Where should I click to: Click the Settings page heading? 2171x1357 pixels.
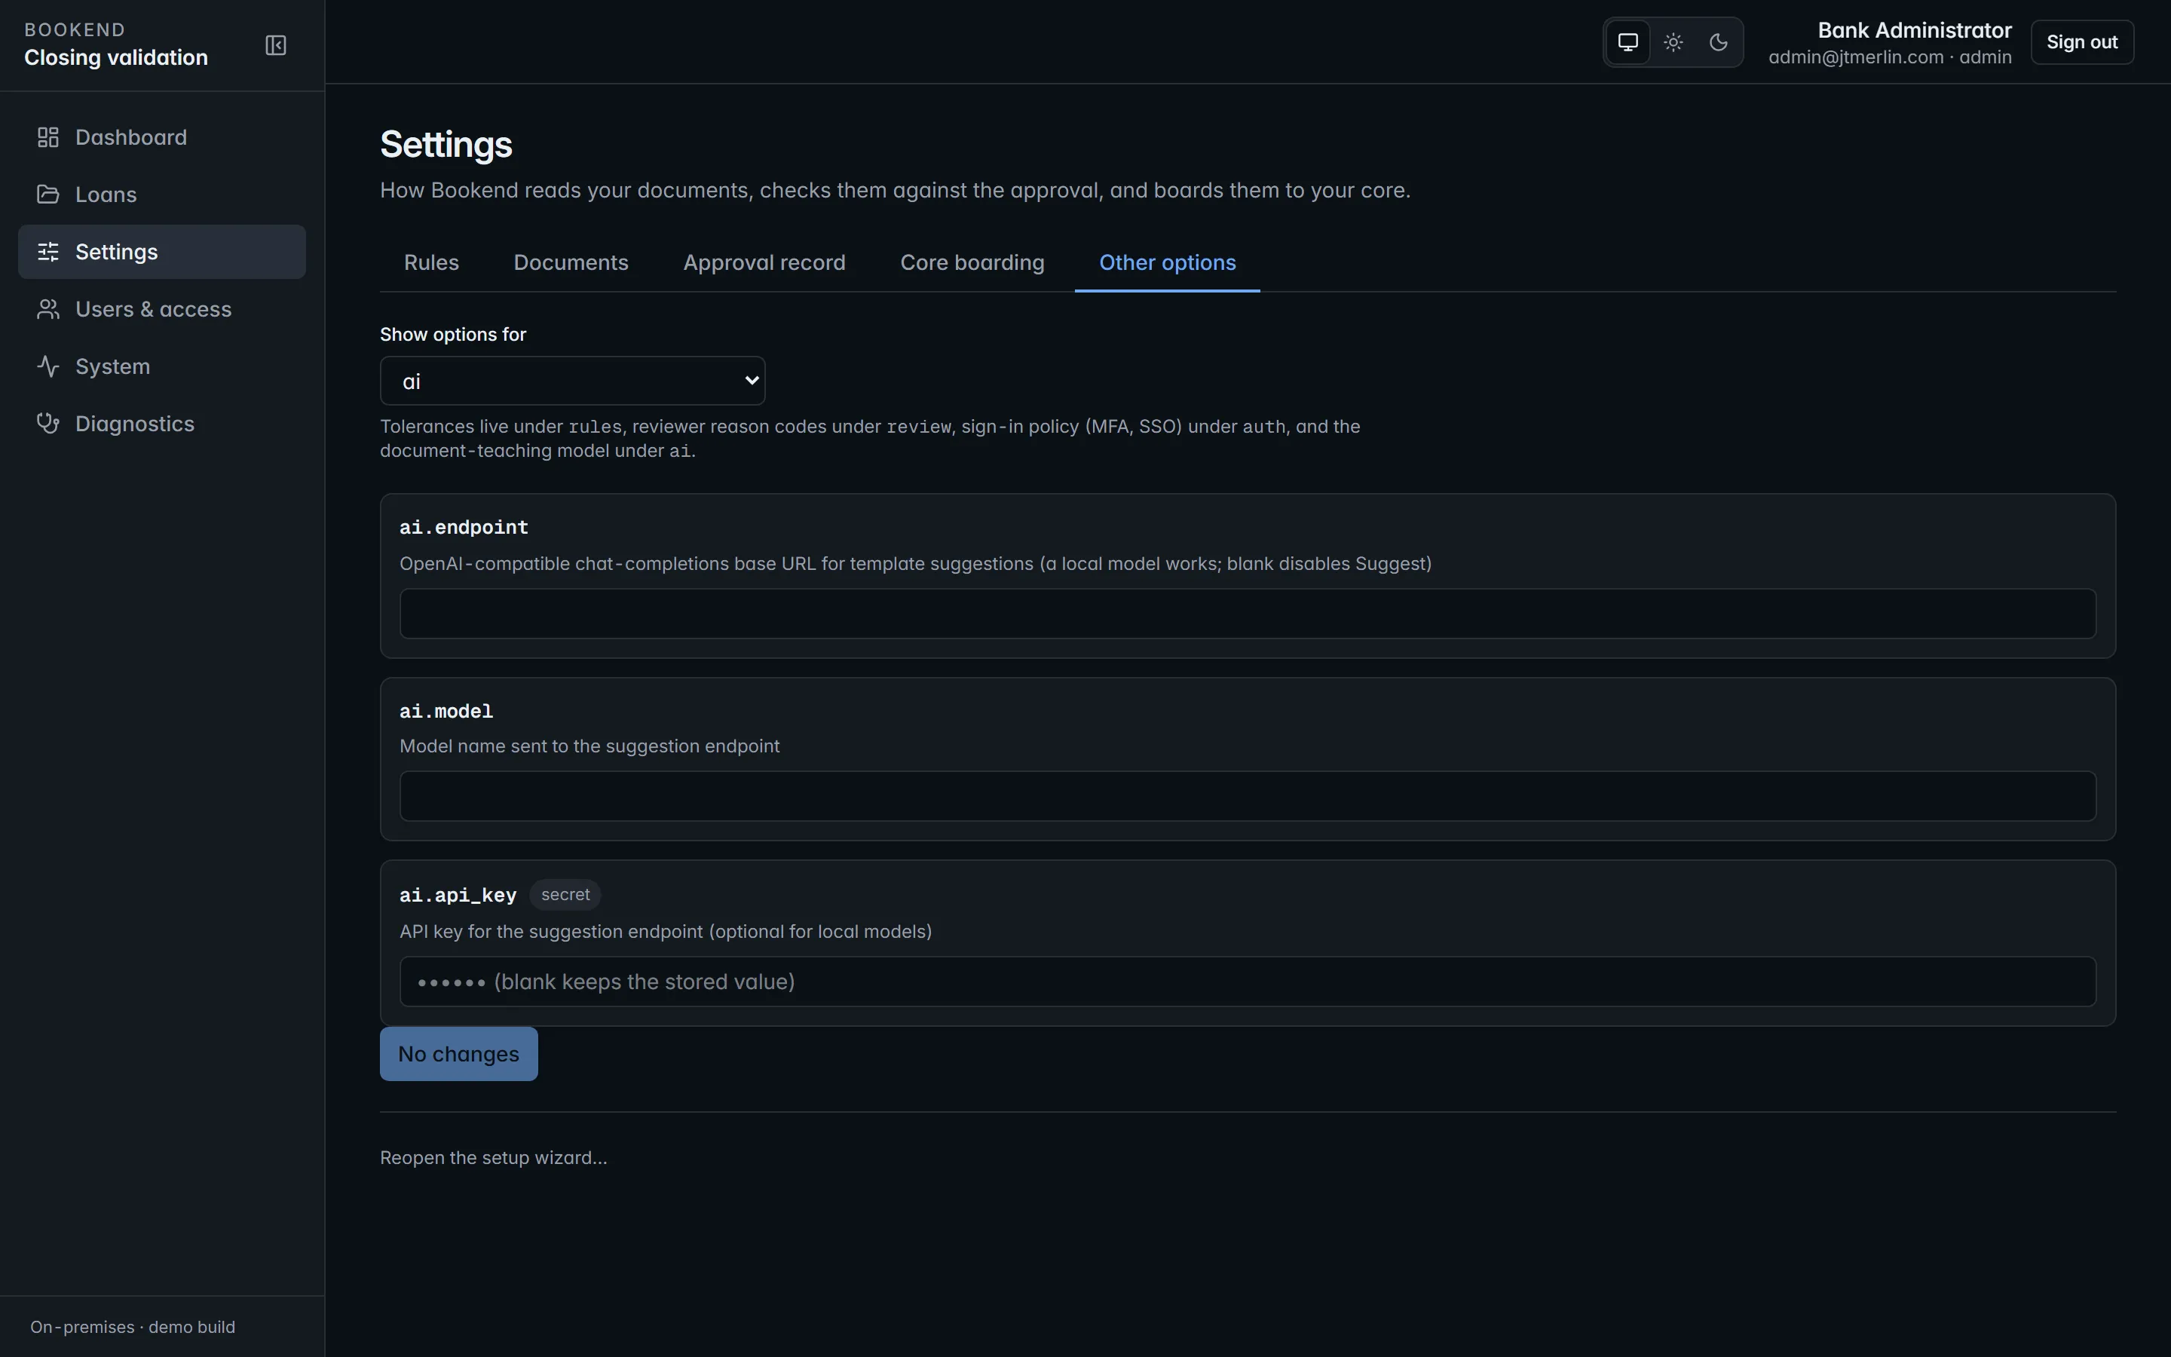[x=446, y=145]
